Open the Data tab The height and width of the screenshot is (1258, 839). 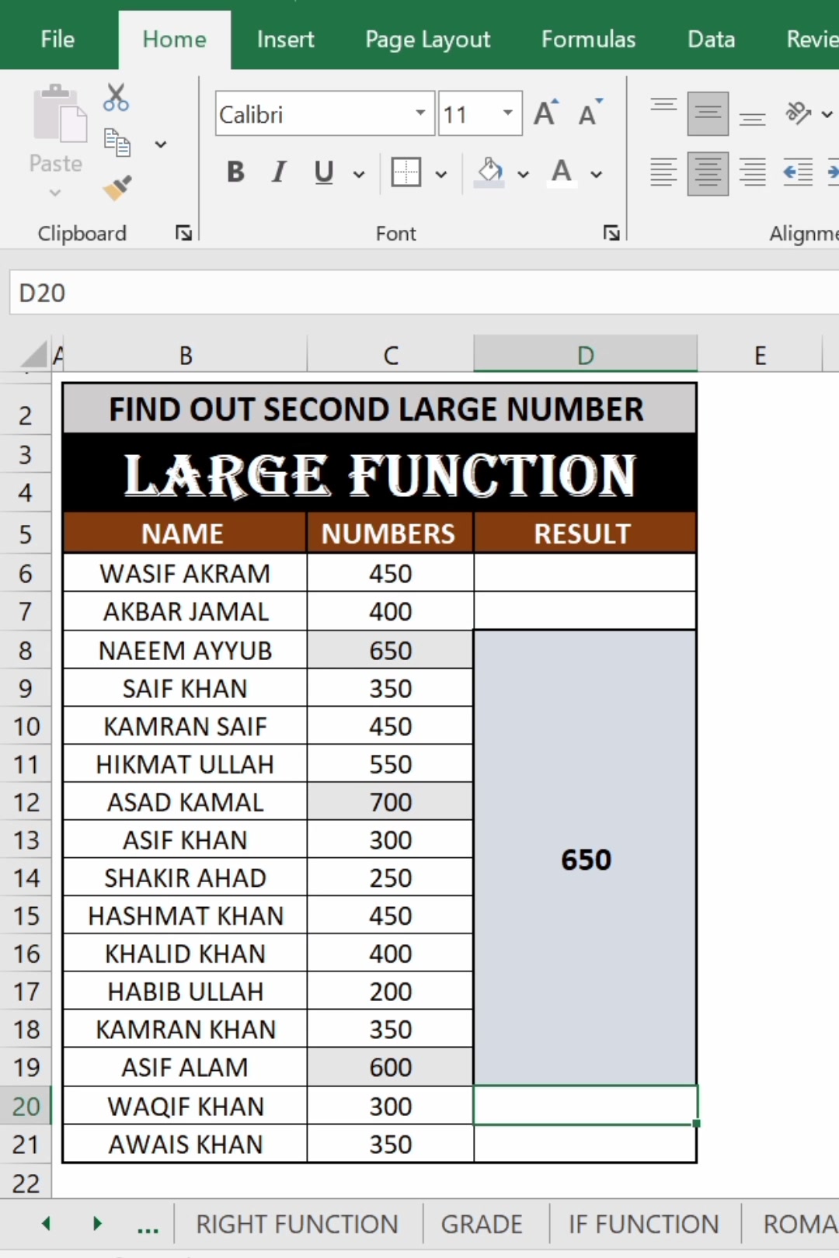pyautogui.click(x=712, y=40)
